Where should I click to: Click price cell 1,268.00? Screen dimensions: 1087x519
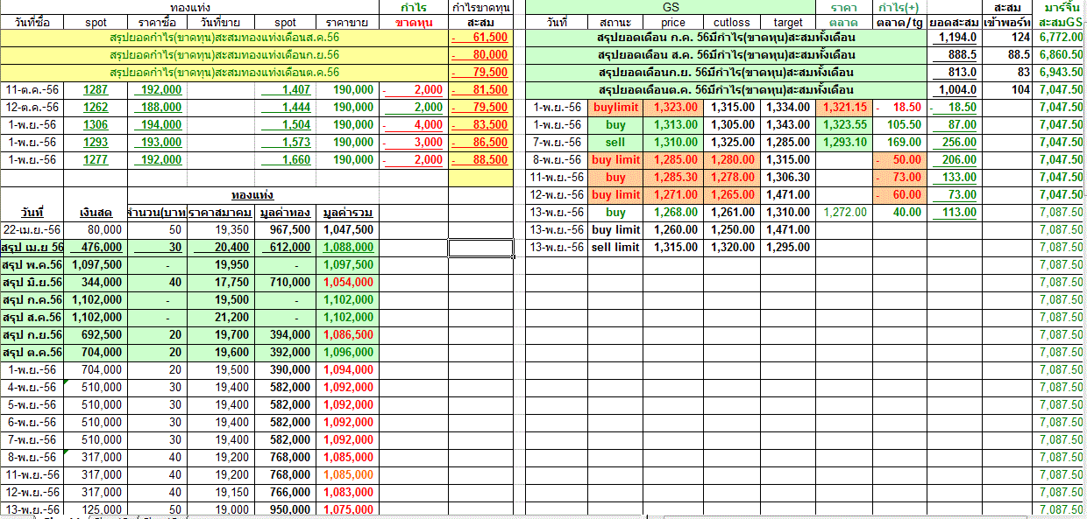pos(673,212)
